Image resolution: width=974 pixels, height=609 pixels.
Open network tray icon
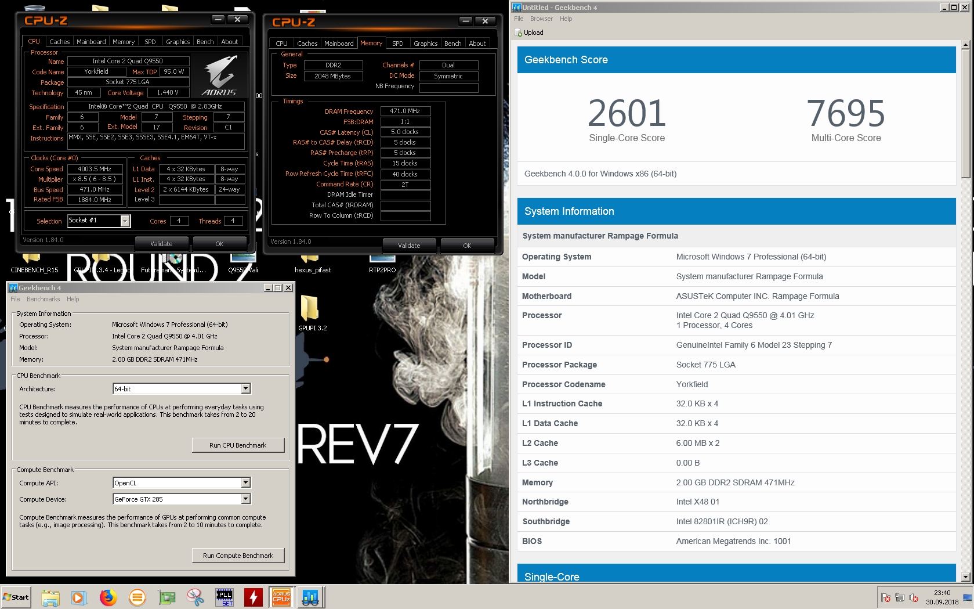900,597
